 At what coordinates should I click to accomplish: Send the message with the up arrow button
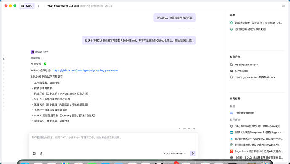(193, 154)
